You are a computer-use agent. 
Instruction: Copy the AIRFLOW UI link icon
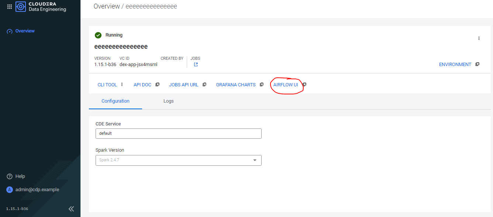(304, 84)
